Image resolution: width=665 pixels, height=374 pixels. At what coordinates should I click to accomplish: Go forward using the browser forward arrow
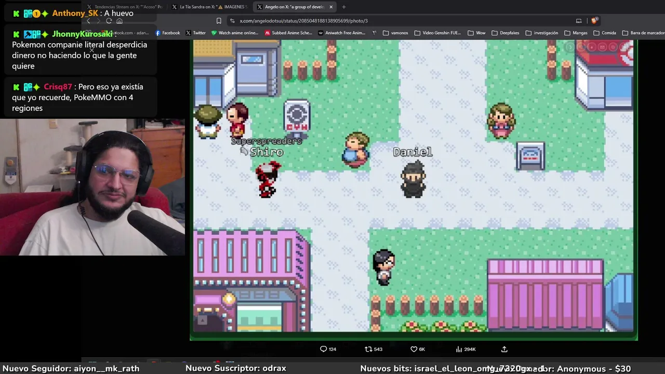point(98,21)
